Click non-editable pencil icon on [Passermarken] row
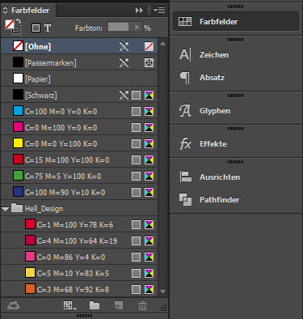Viewport: 303px width, 319px height. (x=124, y=62)
